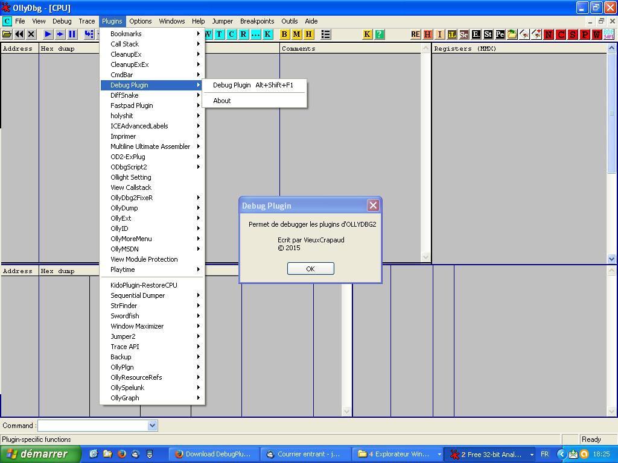Click the Open file folder toolbar icon

tap(7, 34)
